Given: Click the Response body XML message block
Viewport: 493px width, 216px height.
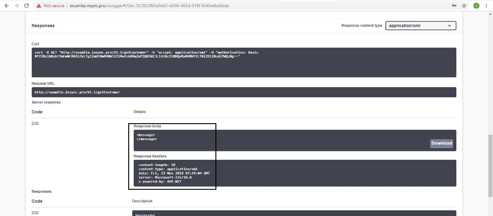Looking at the screenshot, I should [268, 140].
